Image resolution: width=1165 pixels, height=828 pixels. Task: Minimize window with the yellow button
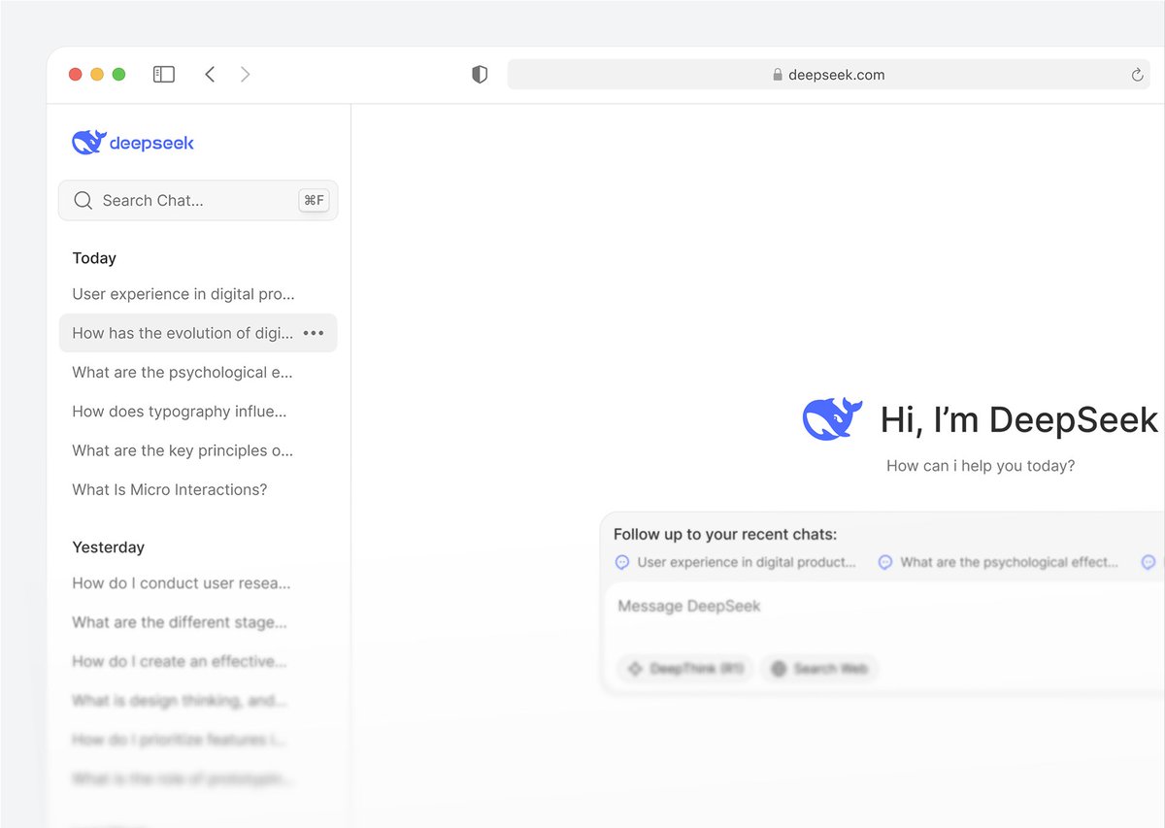tap(97, 74)
